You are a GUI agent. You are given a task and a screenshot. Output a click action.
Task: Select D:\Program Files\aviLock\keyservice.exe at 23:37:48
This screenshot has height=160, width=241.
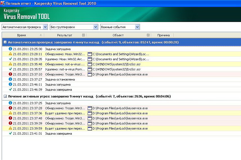tap(120, 118)
